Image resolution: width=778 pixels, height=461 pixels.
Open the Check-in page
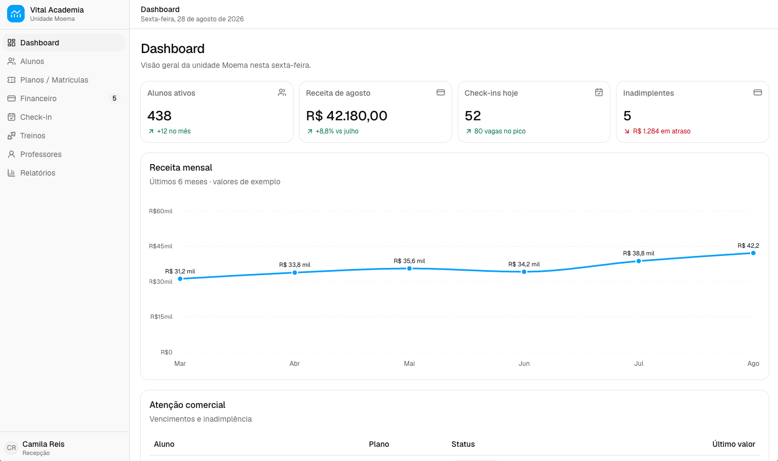[x=64, y=117]
